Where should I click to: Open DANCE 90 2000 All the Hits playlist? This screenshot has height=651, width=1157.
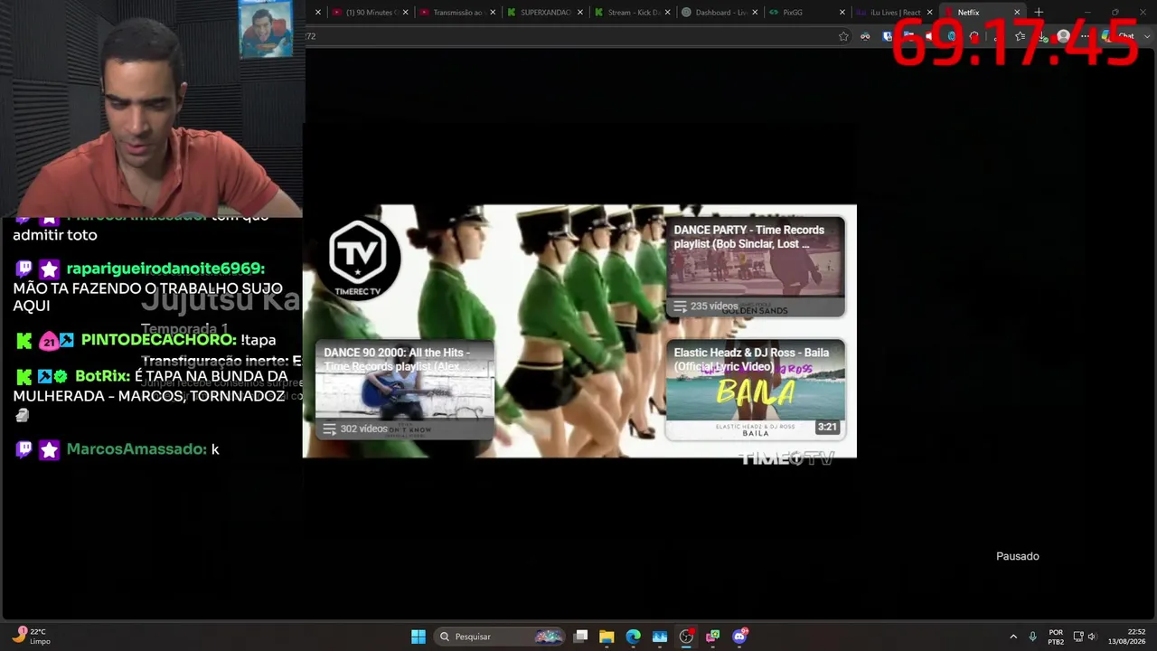[x=404, y=390]
